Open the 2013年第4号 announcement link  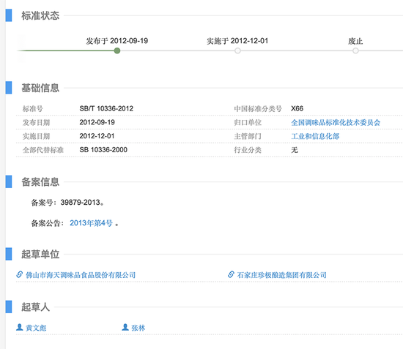(92, 223)
